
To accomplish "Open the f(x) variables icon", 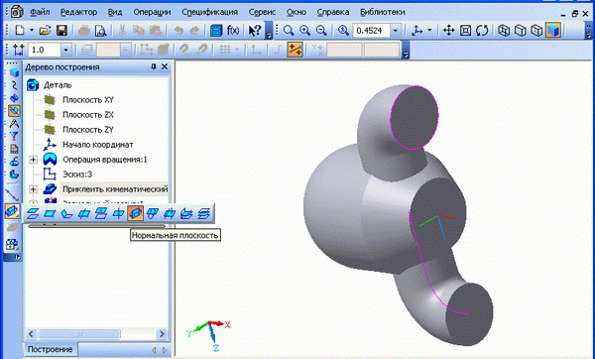I will [233, 31].
